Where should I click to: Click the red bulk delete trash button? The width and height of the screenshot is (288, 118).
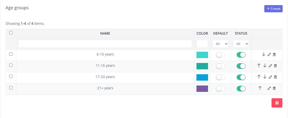tap(277, 103)
